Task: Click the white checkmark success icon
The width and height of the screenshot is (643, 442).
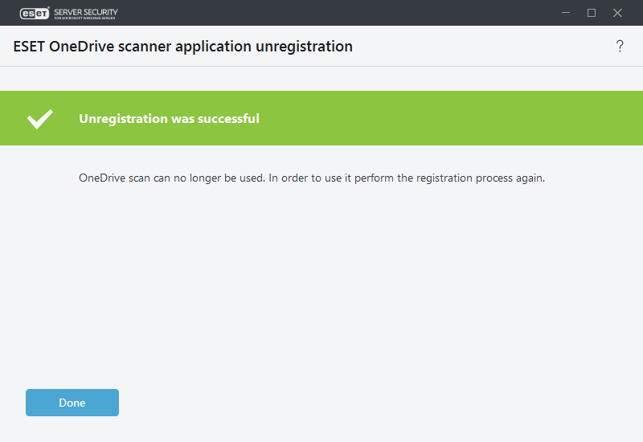Action: click(x=40, y=119)
